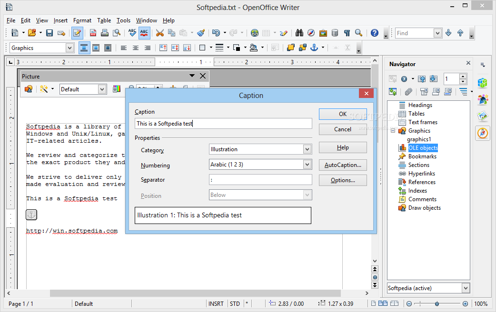Click the Cut scissors icon
496x312 pixels.
(x=160, y=33)
